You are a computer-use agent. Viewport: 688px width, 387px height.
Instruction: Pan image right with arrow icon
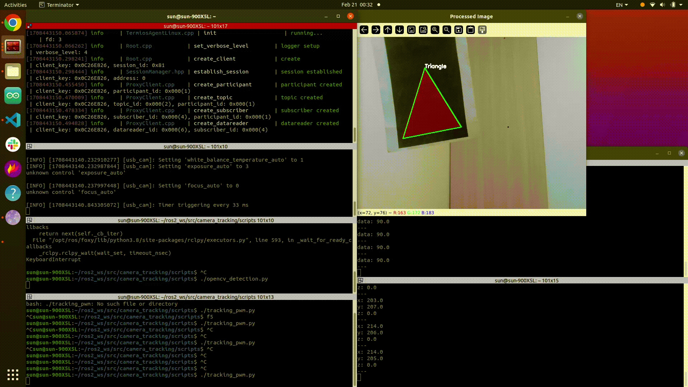[376, 30]
